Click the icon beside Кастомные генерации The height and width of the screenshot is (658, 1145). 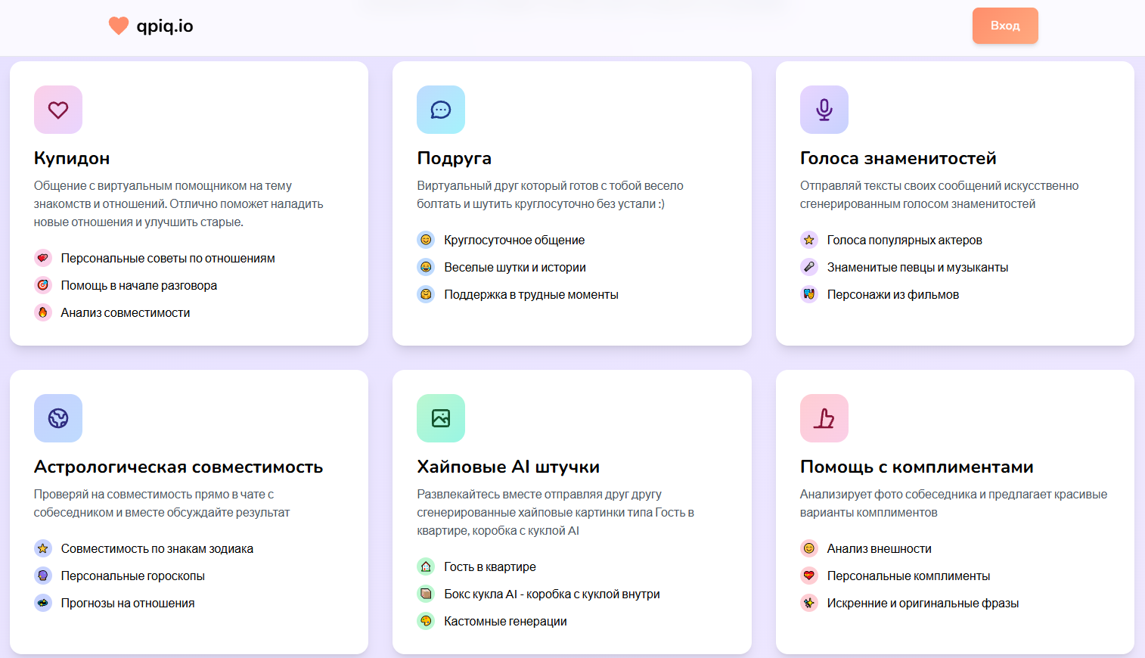coord(426,621)
